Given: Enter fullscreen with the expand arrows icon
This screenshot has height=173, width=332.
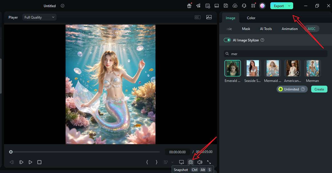Looking at the screenshot, I should (x=209, y=162).
